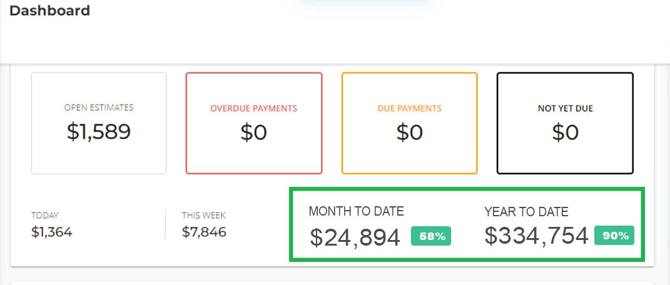The height and width of the screenshot is (285, 670).
Task: Select the Overdue Payments red label
Action: 253,108
